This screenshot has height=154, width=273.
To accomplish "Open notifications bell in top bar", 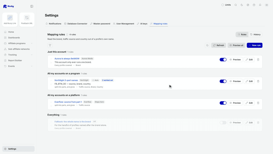I will pos(260,5).
